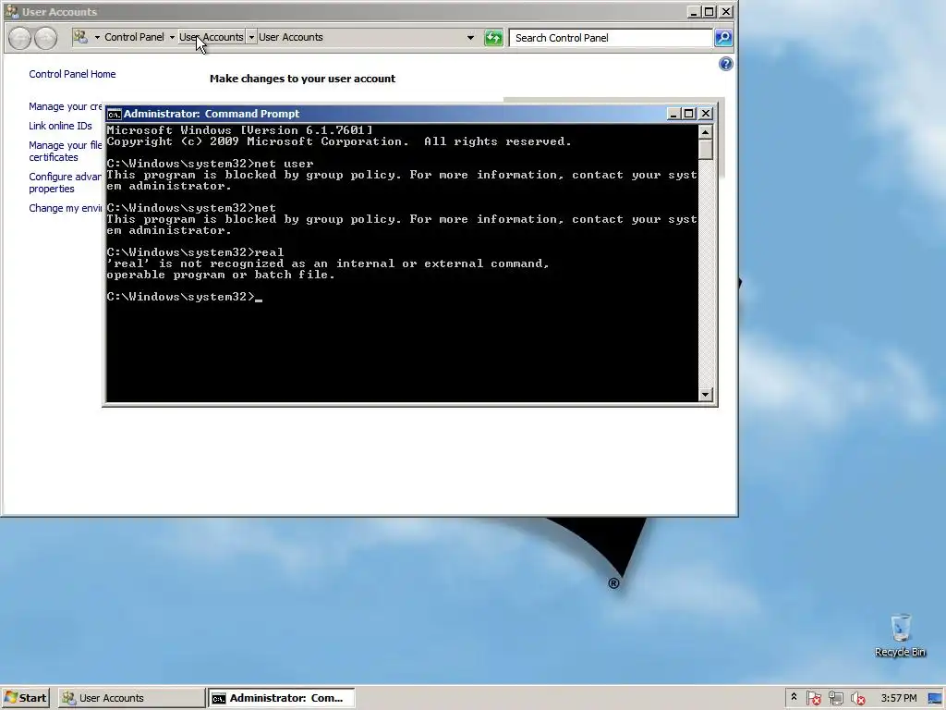This screenshot has width=946, height=710.
Task: Open the blue Help question mark
Action: [x=726, y=64]
